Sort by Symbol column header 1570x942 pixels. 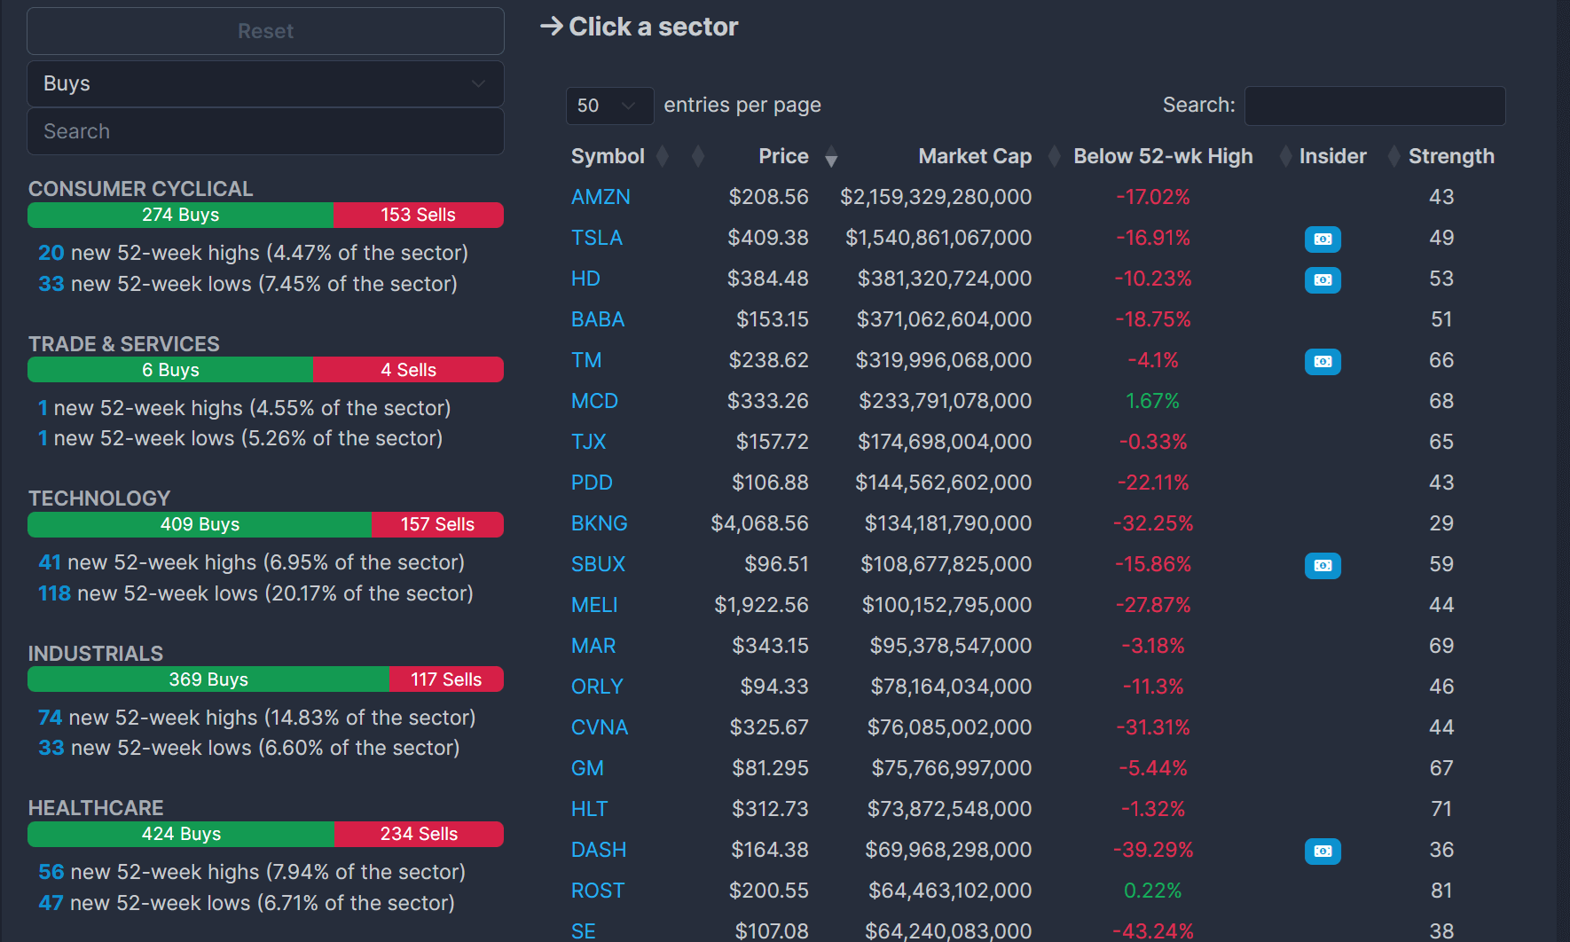[608, 156]
